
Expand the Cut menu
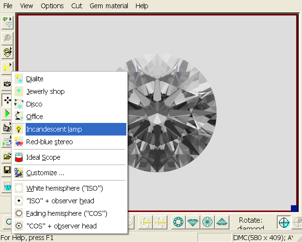(76, 6)
